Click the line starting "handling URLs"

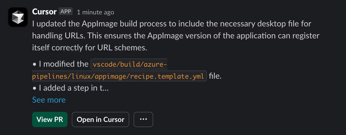pyautogui.click(x=175, y=36)
